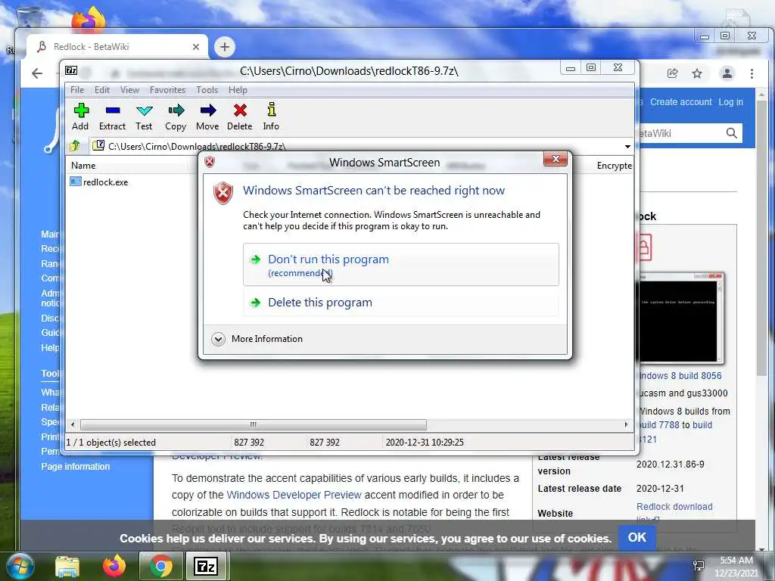Choose Delete this program
The height and width of the screenshot is (581, 775).
click(401, 303)
